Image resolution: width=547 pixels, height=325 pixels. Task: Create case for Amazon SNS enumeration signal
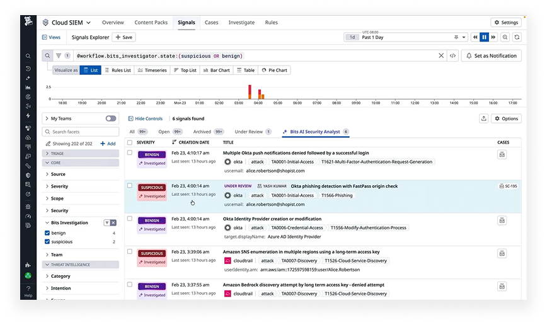tap(502, 254)
